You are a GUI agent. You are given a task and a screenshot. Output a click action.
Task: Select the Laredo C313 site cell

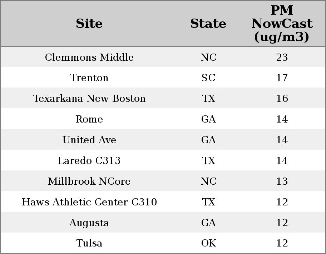[x=89, y=160]
